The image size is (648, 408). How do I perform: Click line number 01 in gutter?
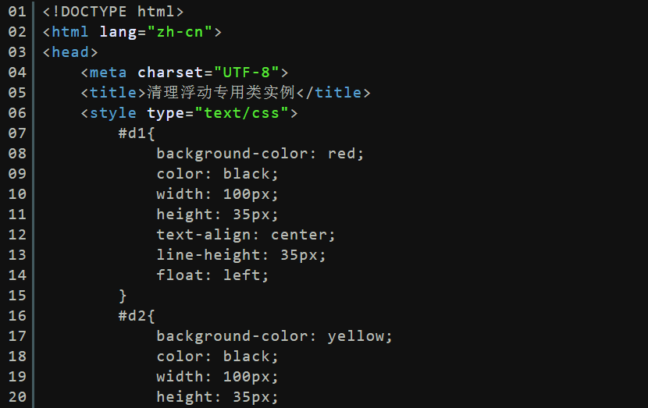17,12
